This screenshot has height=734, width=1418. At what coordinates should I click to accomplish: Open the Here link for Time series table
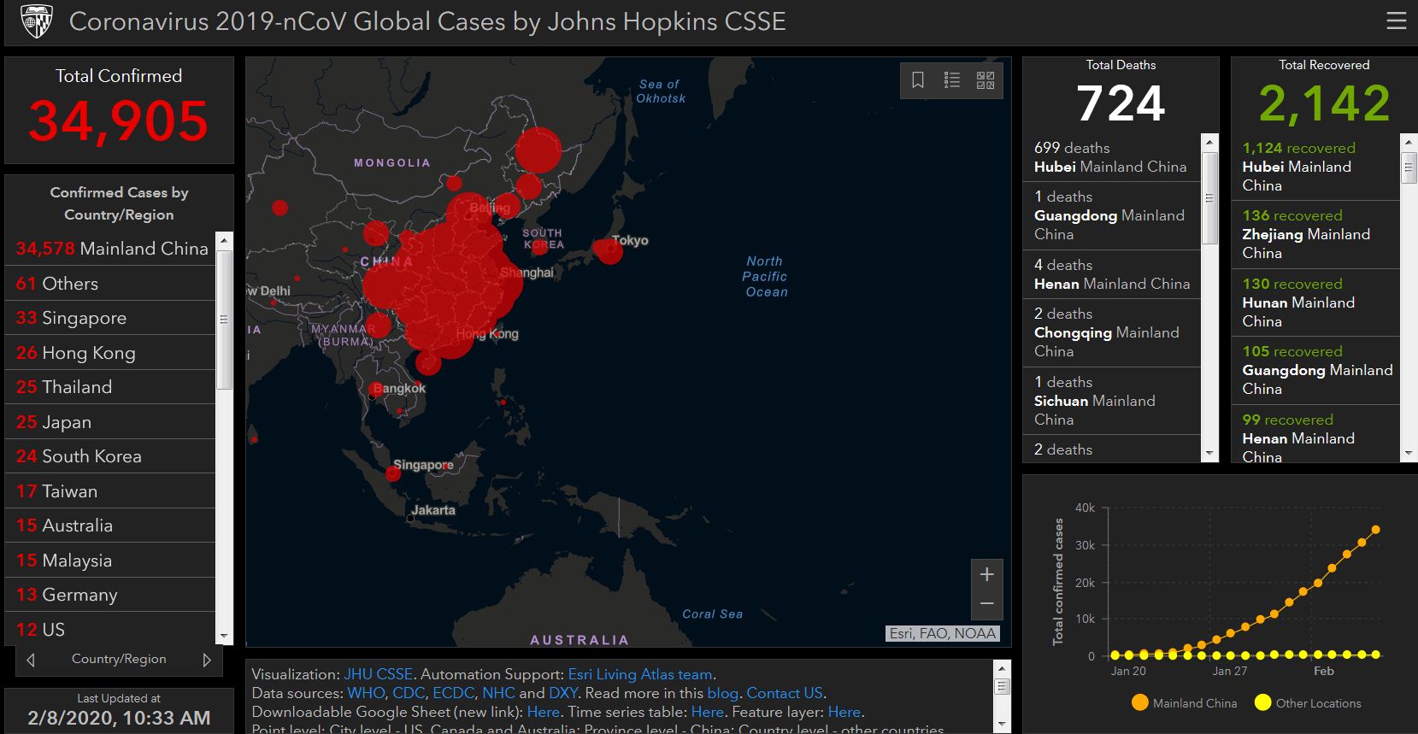[708, 712]
